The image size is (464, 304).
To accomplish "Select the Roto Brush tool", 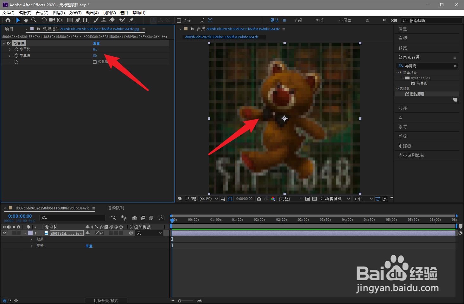I will point(122,20).
